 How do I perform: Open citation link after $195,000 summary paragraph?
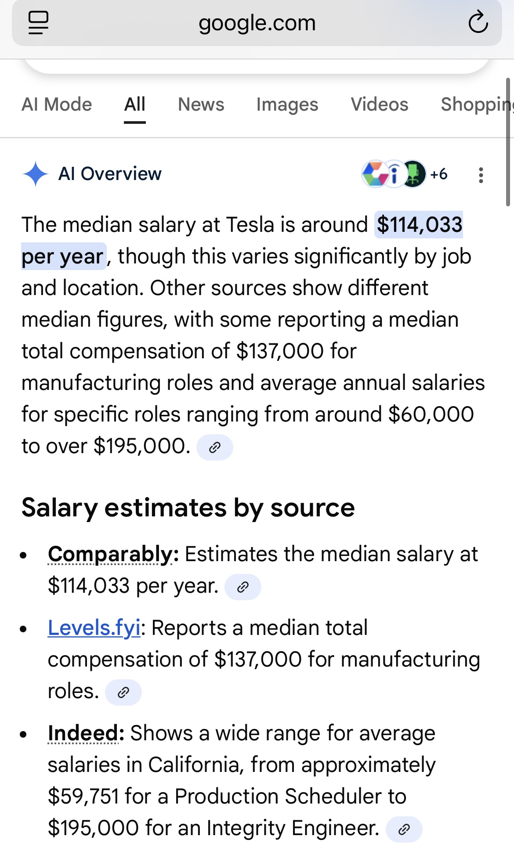214,447
